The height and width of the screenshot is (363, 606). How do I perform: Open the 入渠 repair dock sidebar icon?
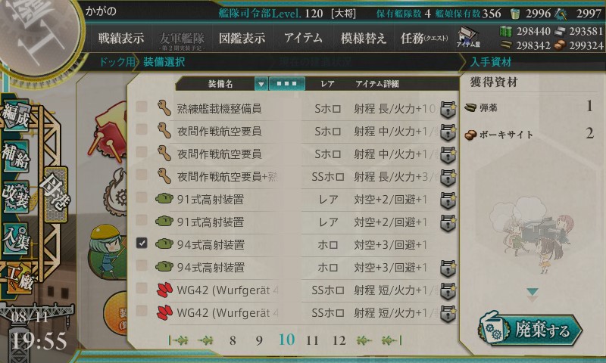[x=15, y=239]
